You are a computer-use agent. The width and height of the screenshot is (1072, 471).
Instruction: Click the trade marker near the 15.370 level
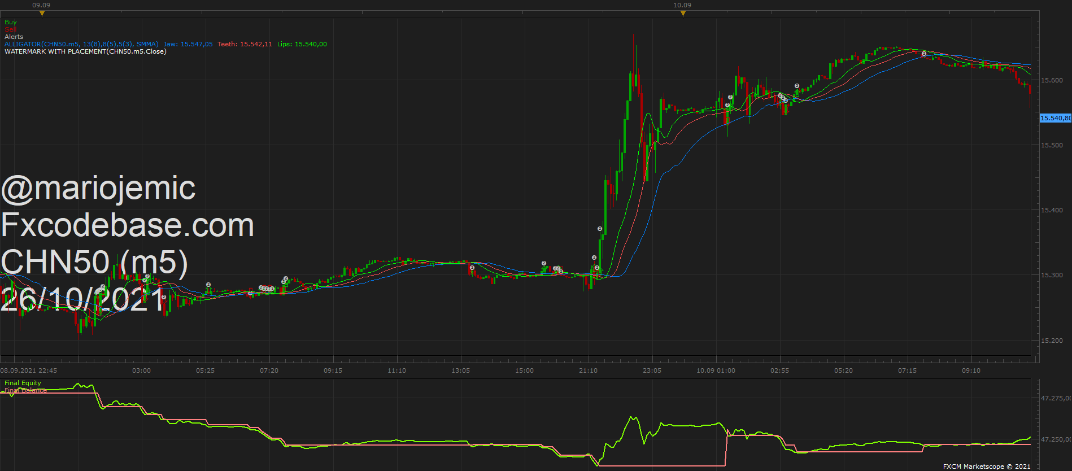click(600, 229)
